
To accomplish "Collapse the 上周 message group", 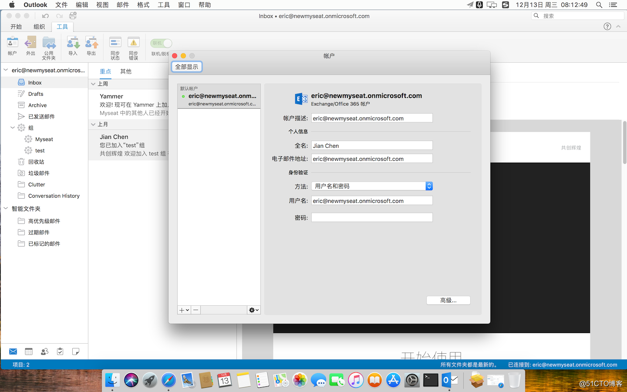I will coord(93,84).
